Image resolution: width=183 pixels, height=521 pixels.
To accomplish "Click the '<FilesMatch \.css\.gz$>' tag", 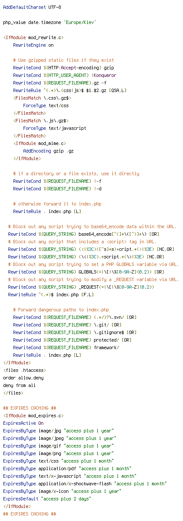I will click(x=42, y=98).
